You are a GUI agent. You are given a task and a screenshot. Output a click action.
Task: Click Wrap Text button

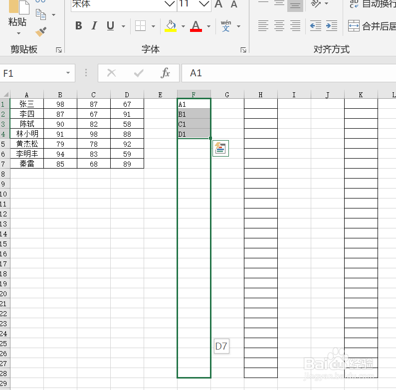pos(372,4)
